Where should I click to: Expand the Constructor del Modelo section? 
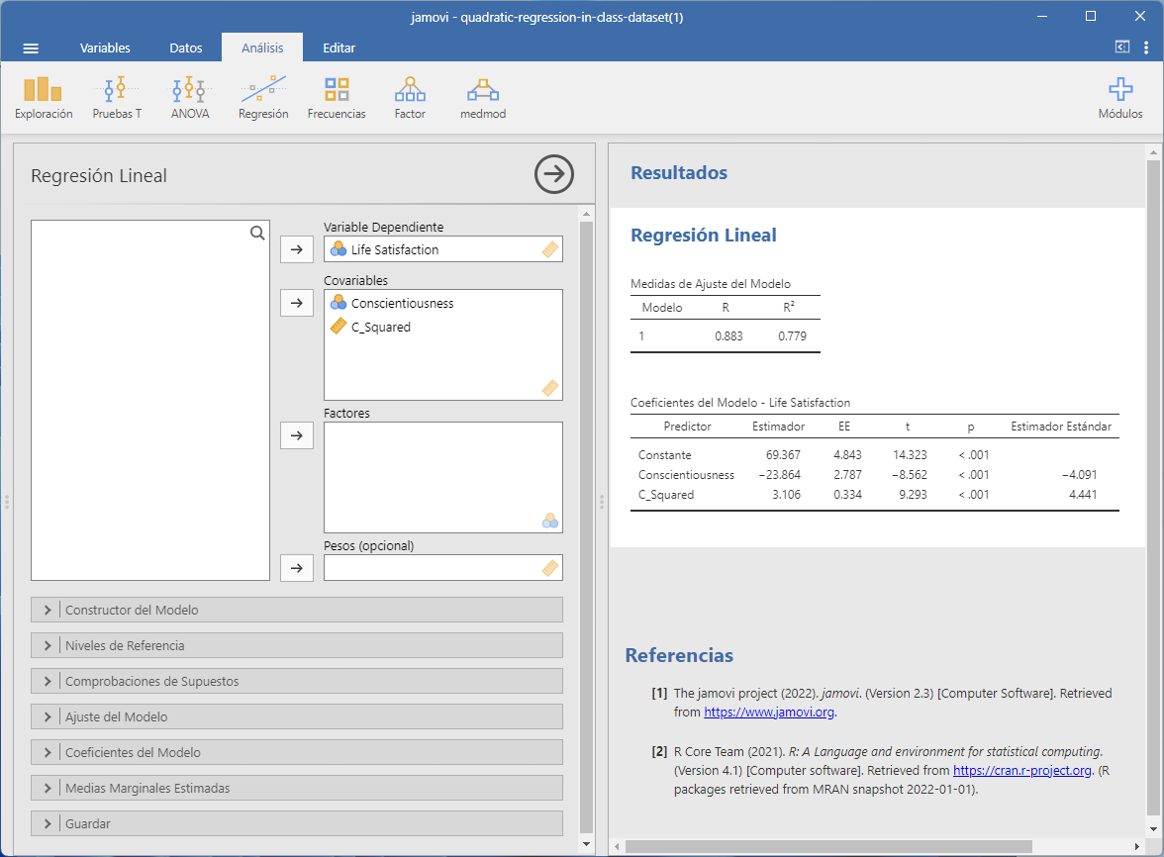(297, 610)
